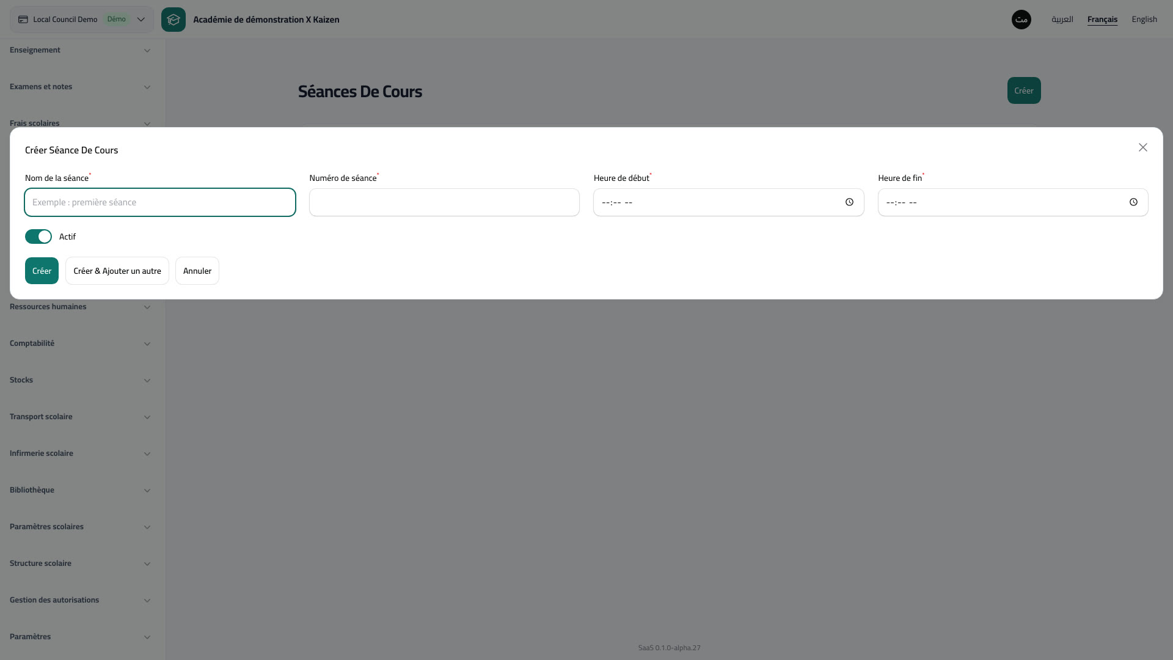The height and width of the screenshot is (660, 1173).
Task: Switch language to English
Action: tap(1144, 20)
